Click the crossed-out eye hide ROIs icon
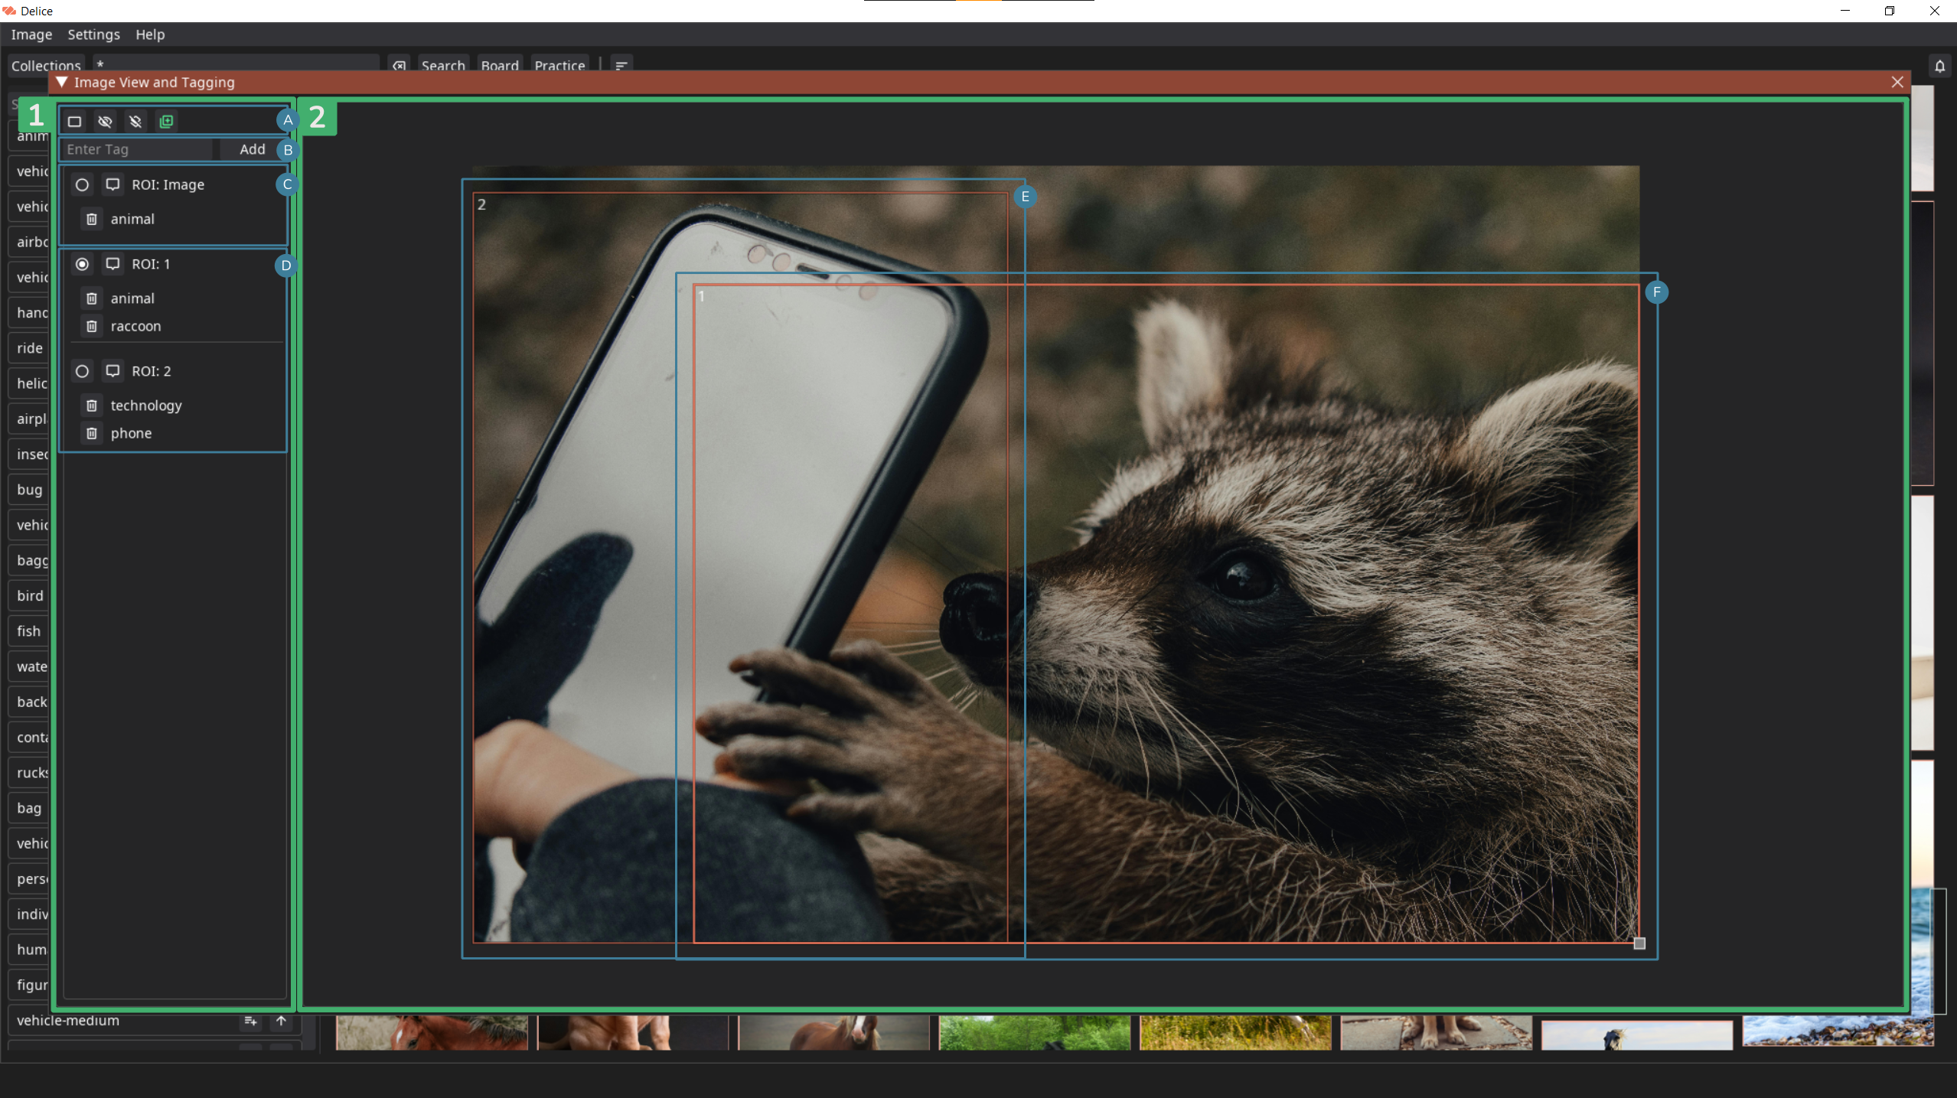Viewport: 1957px width, 1098px height. [x=105, y=121]
